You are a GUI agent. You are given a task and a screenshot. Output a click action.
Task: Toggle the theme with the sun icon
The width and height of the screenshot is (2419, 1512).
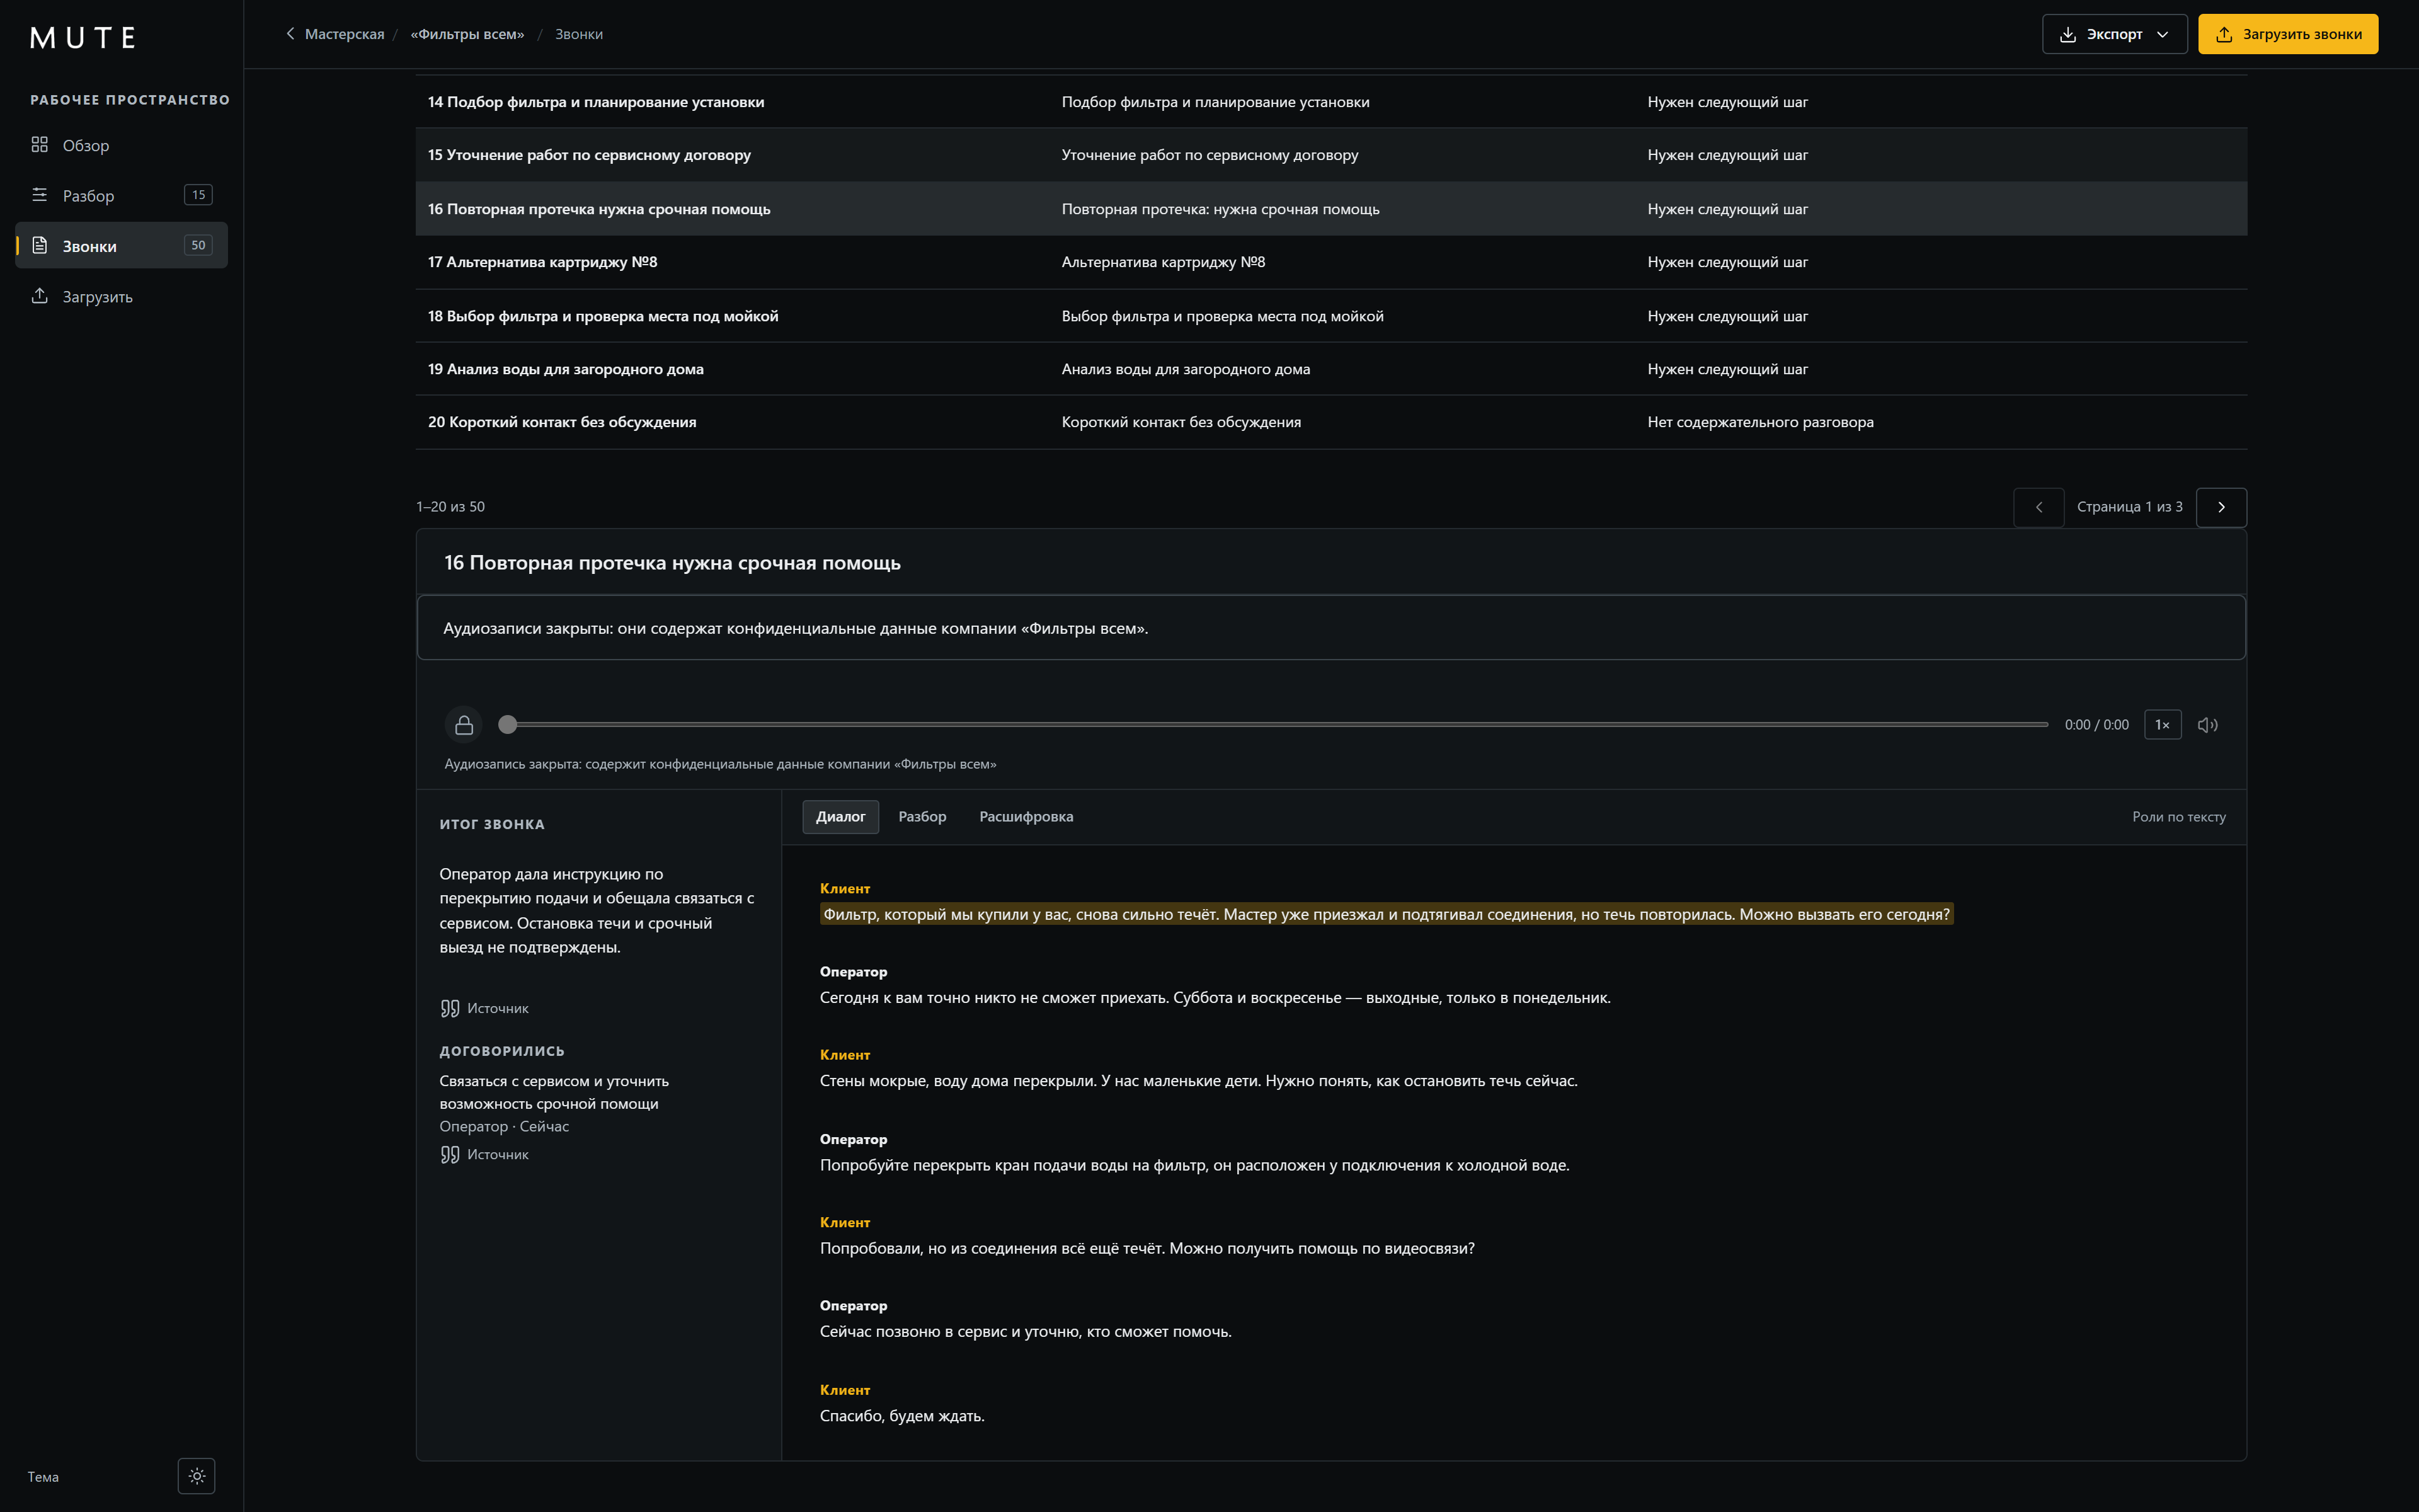[x=196, y=1476]
